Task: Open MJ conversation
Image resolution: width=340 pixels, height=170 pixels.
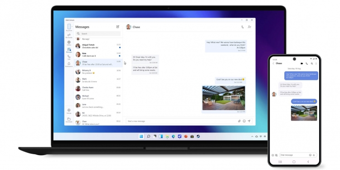Action: [x=98, y=114]
